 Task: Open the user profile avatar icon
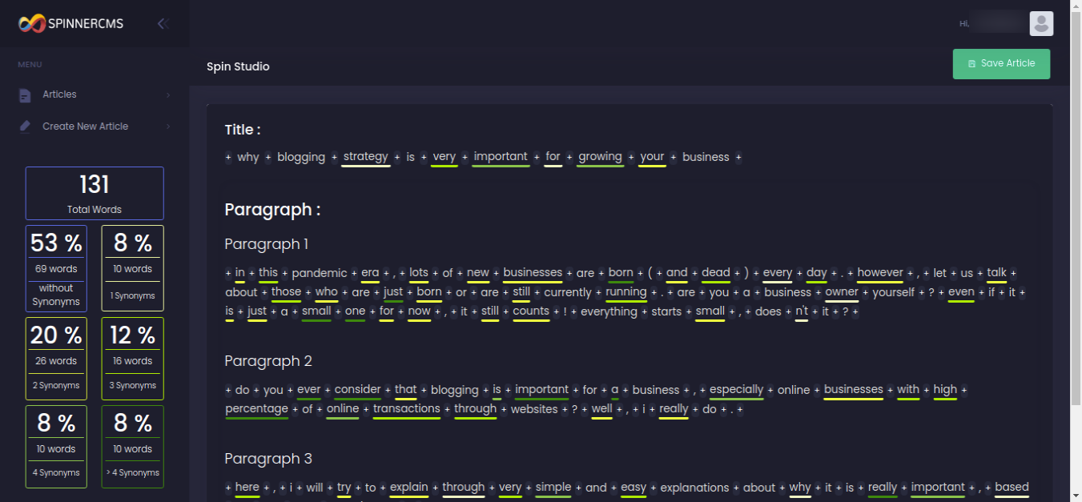1041,23
